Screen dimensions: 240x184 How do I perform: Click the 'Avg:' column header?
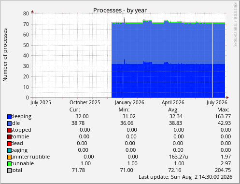(x=173, y=110)
